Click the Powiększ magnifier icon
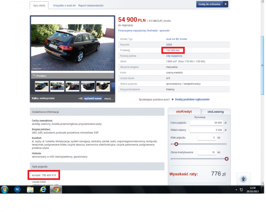 pyautogui.click(x=34, y=76)
